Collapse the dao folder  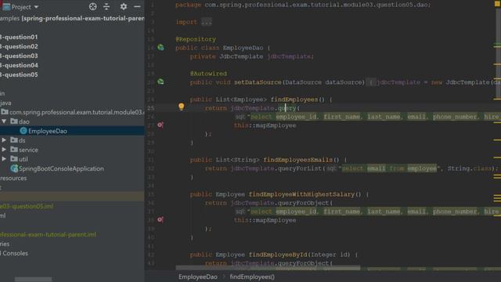pyautogui.click(x=4, y=121)
